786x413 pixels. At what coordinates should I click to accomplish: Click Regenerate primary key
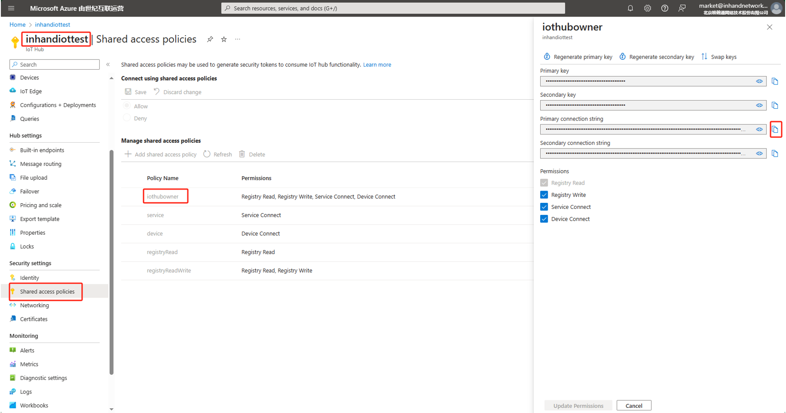coord(578,57)
